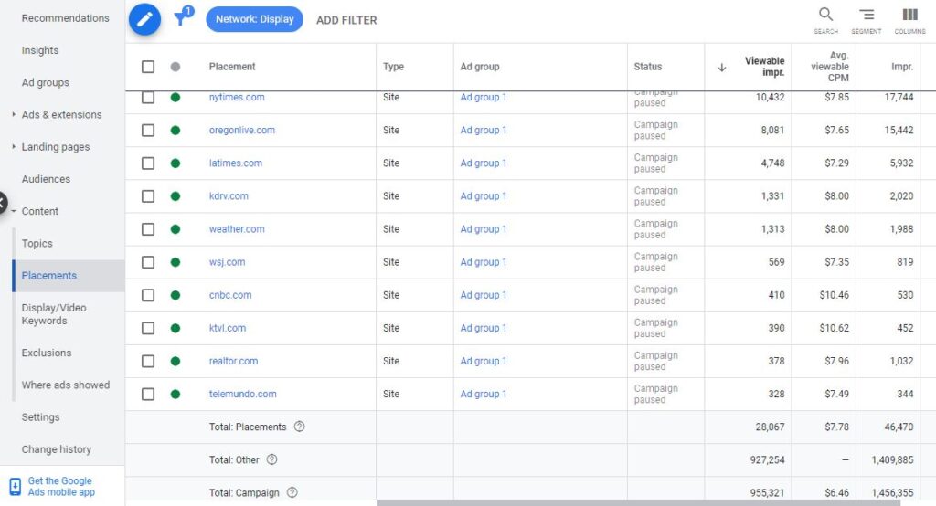
Task: Click the horizontal scrollbar at table bottom
Action: [637, 503]
